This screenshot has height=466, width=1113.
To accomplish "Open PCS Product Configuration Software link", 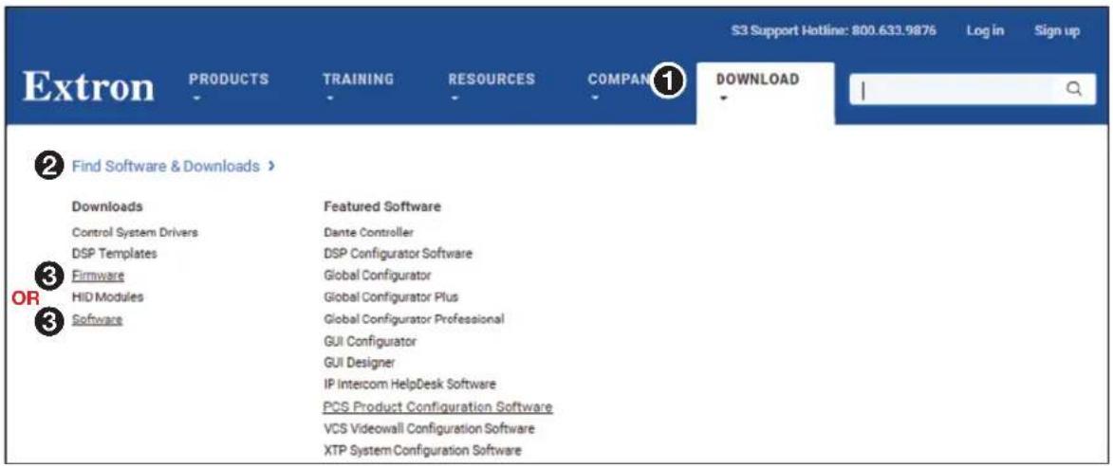I will click(x=437, y=407).
